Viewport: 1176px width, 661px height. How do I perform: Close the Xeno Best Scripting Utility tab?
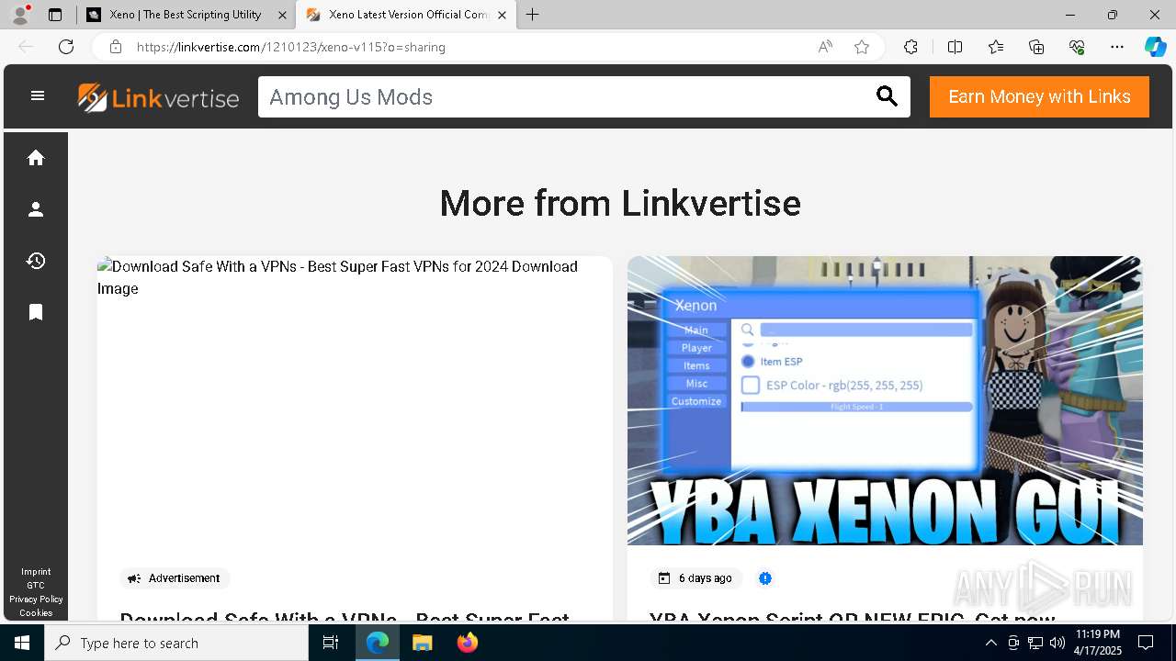(282, 15)
